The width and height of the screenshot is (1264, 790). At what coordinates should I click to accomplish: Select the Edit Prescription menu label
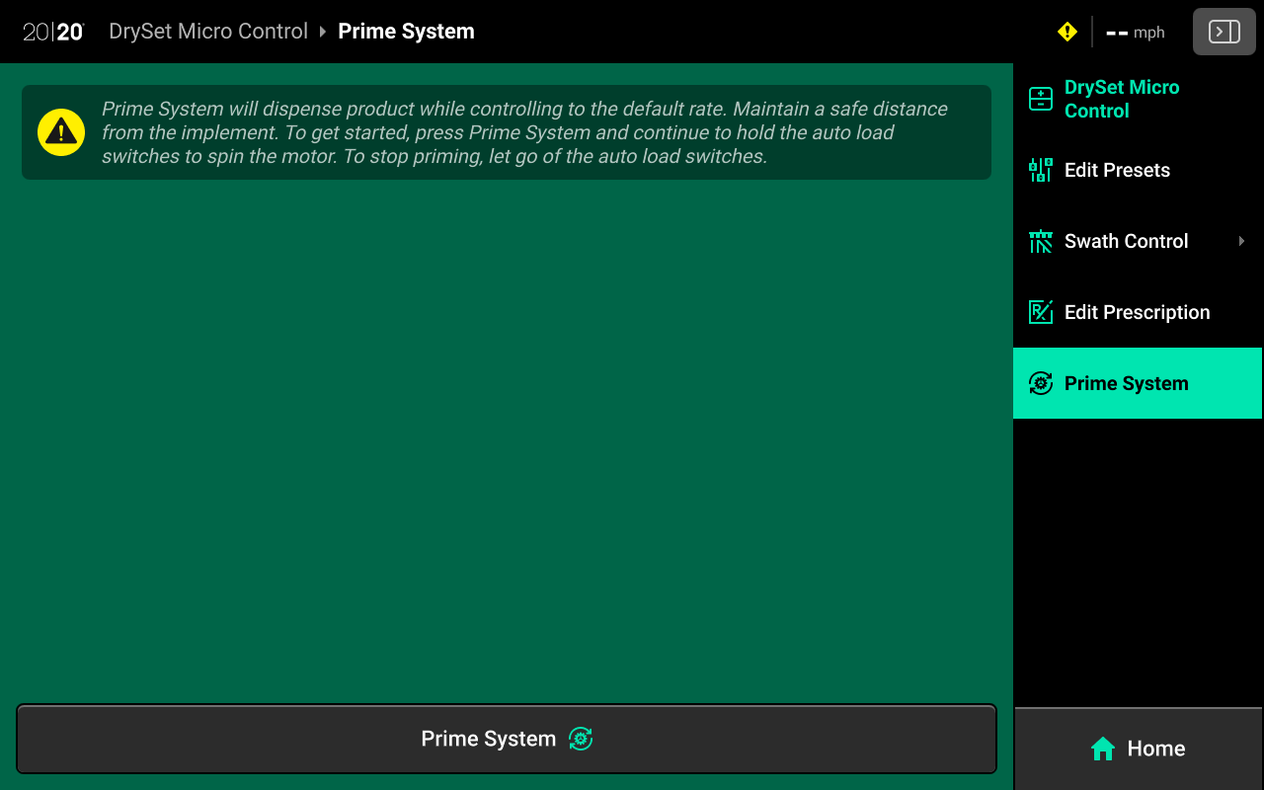click(1137, 312)
